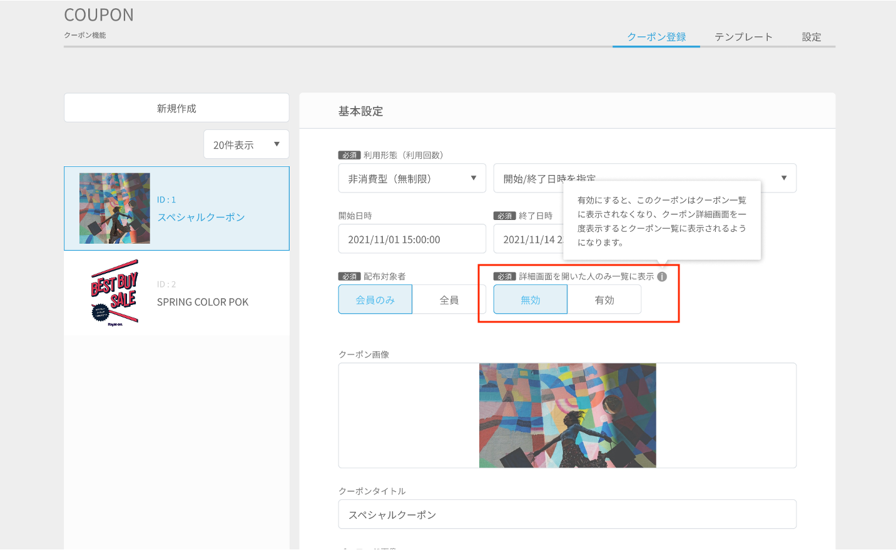Set detail-view-only display to 有効
Image resolution: width=896 pixels, height=550 pixels.
604,299
